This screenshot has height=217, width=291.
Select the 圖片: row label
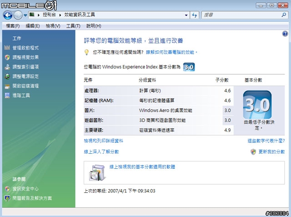click(x=90, y=111)
